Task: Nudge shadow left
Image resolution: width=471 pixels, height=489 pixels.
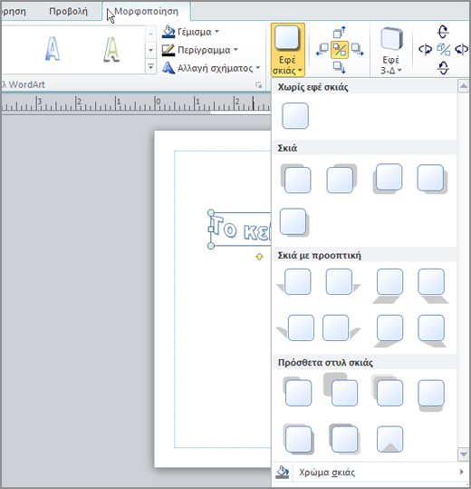Action: pos(322,50)
